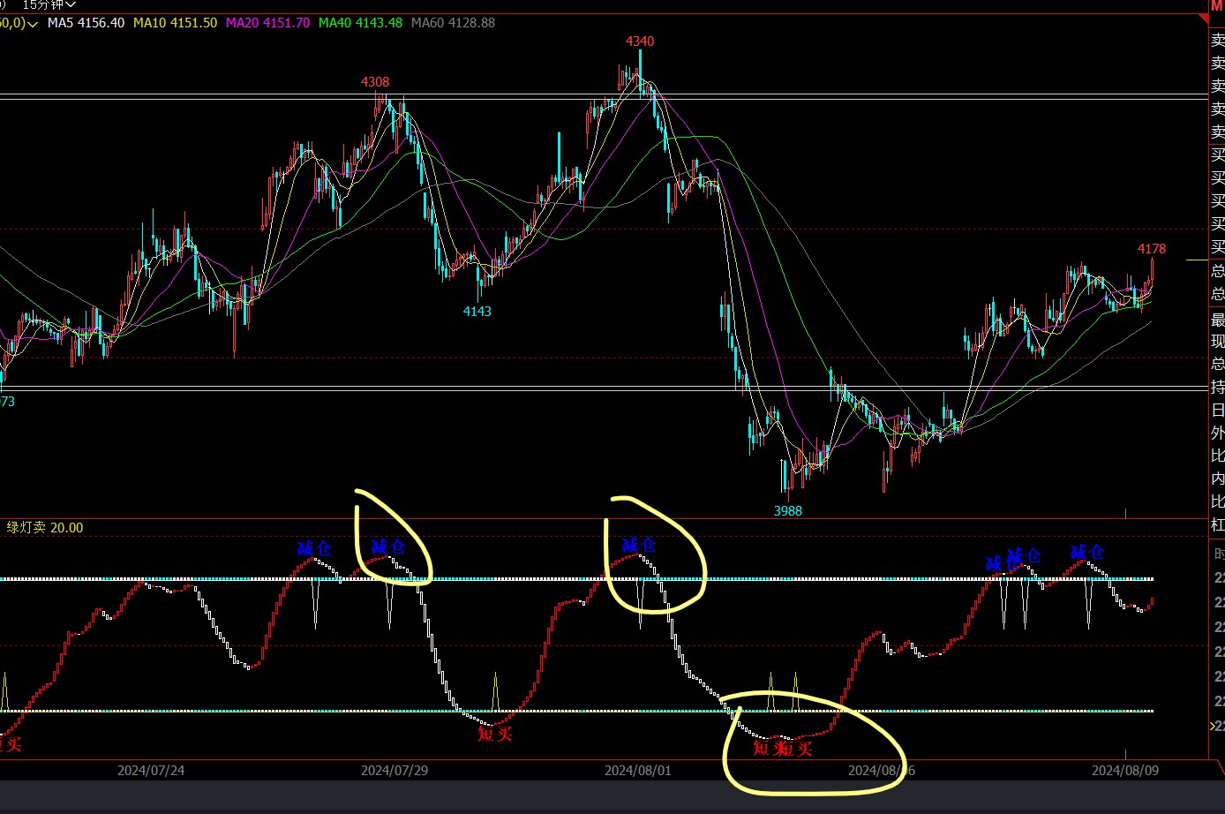
Task: Click the 2024/08/09 date axis label
Action: point(1125,770)
